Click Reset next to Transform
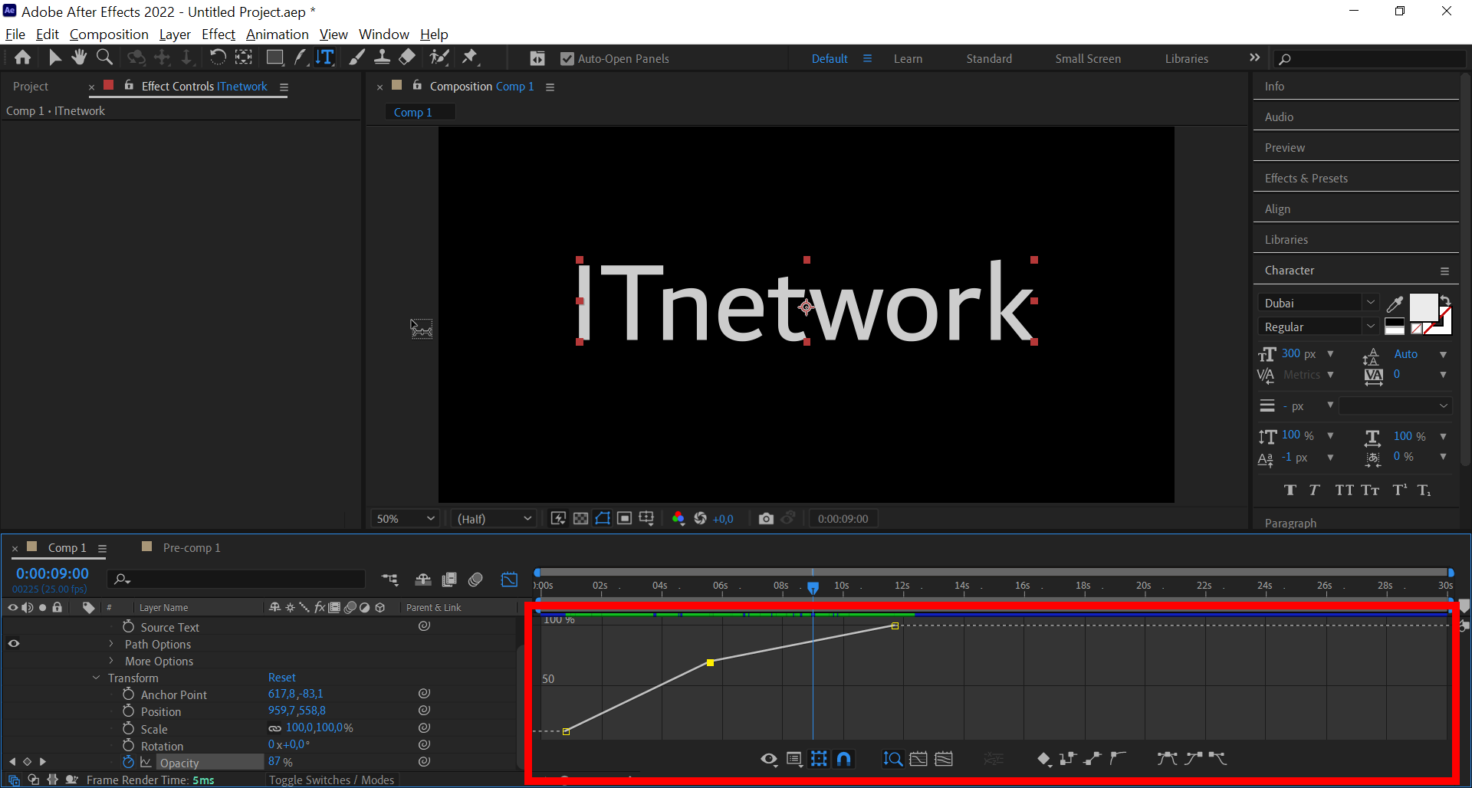 [x=281, y=677]
